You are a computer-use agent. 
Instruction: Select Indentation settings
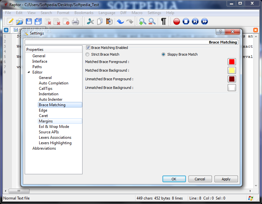48,94
